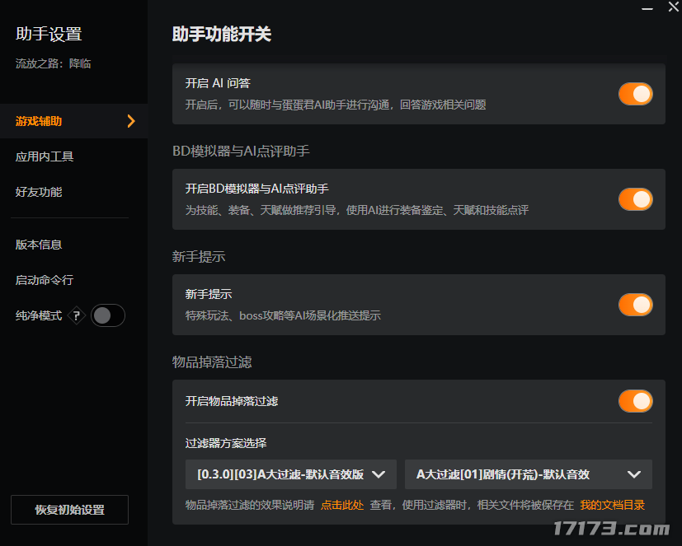Open the 好友功能 section

[x=39, y=192]
